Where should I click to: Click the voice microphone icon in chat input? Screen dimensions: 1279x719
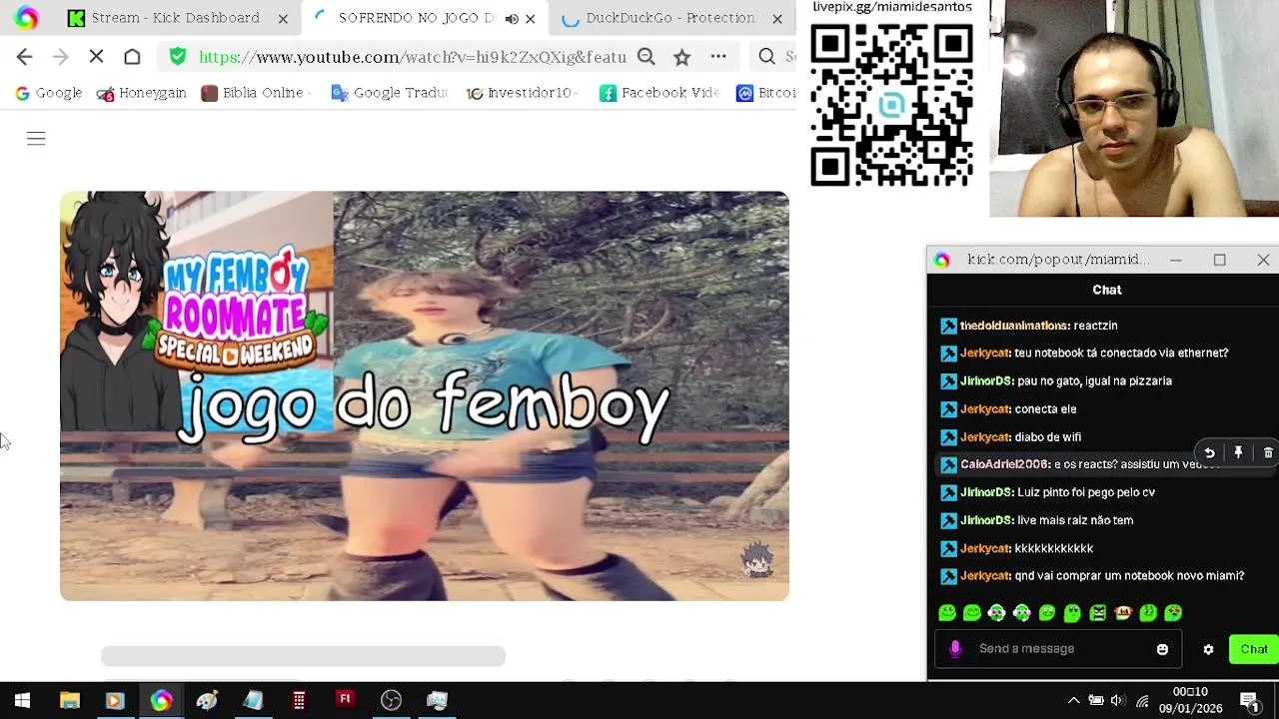click(955, 649)
